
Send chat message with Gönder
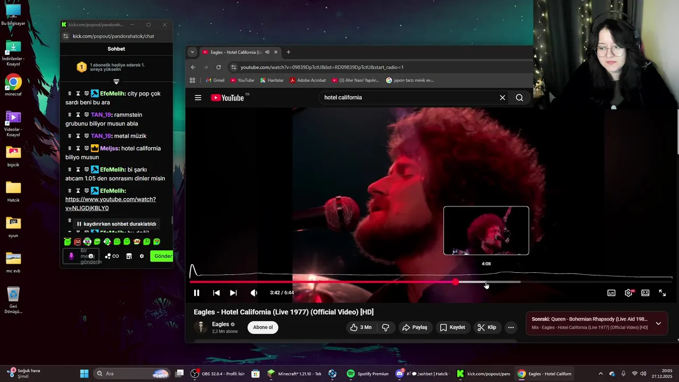[x=162, y=256]
